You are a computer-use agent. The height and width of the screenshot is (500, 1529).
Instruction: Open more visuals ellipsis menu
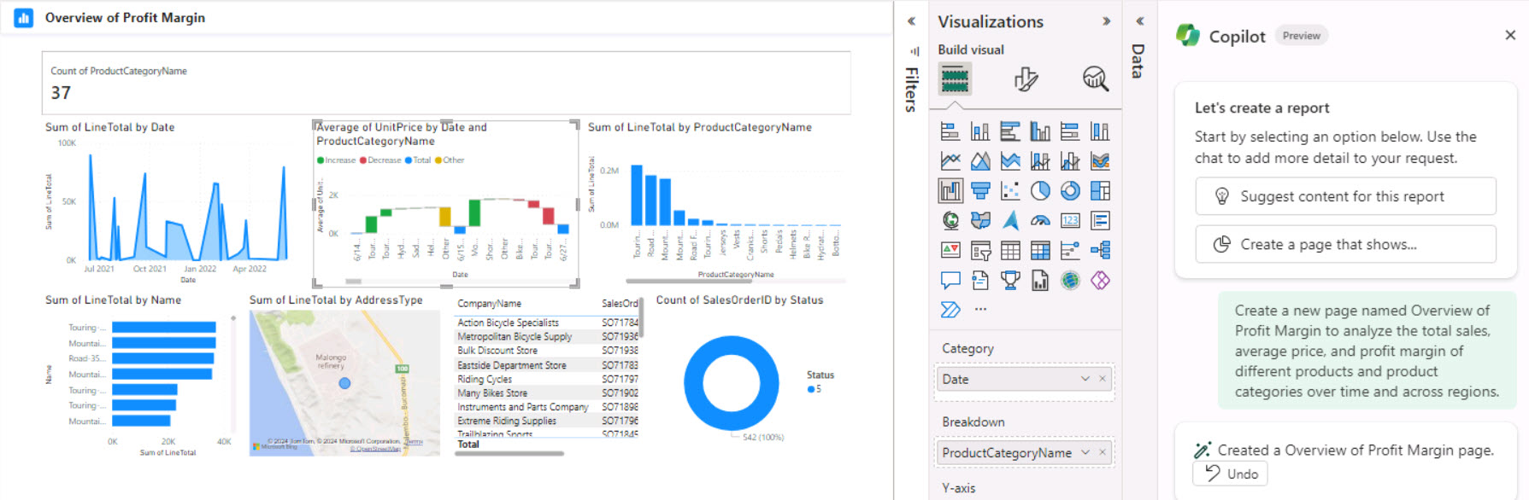click(x=980, y=309)
